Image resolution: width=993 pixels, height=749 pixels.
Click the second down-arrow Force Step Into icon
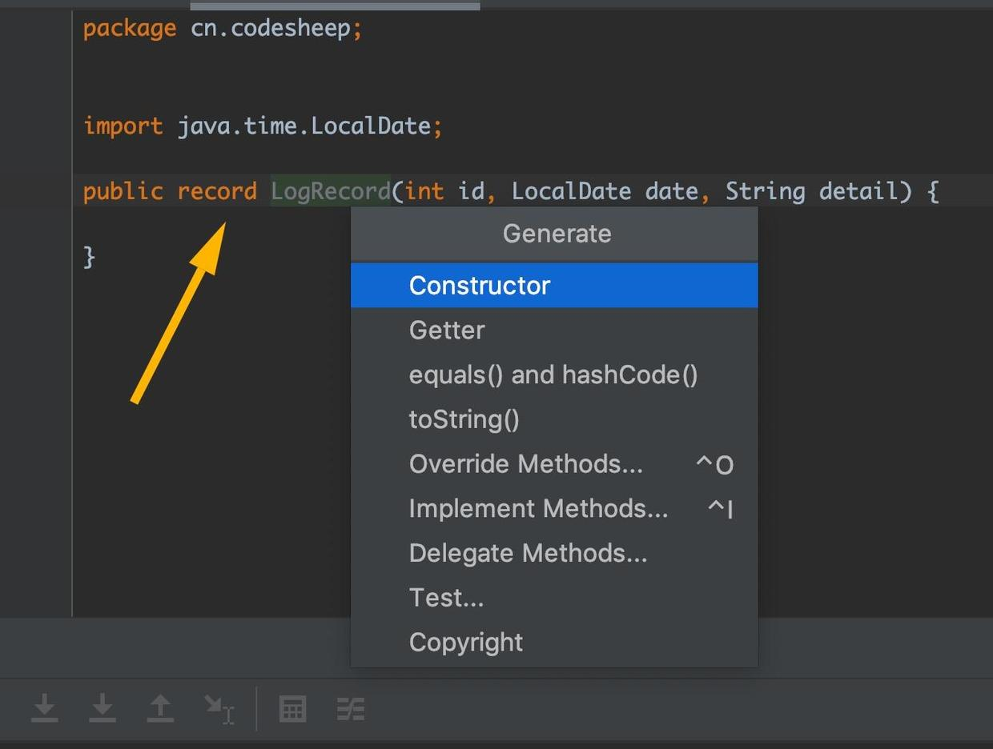click(x=103, y=708)
